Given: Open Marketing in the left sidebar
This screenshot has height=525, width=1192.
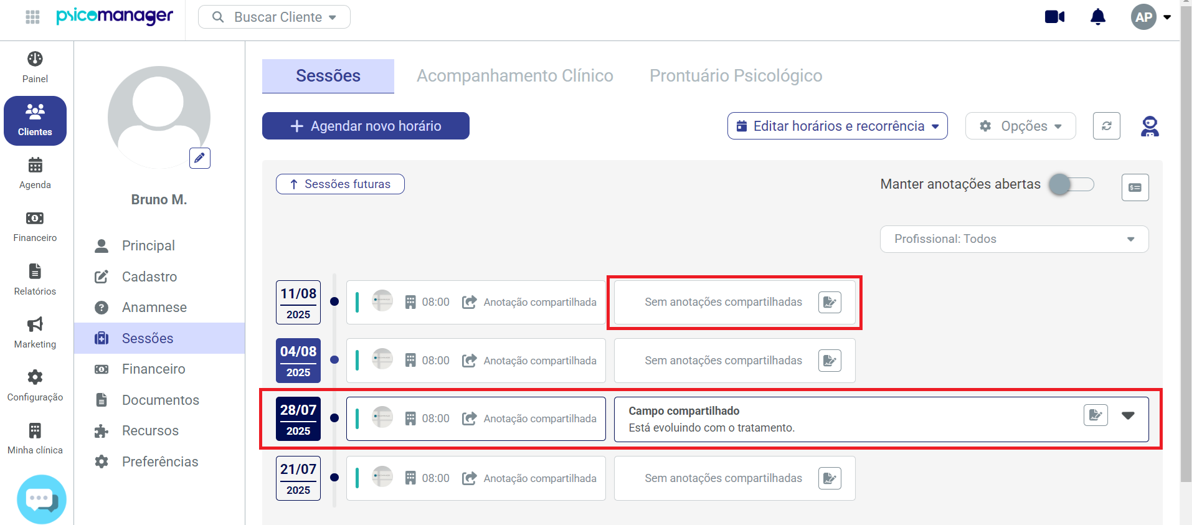Looking at the screenshot, I should pyautogui.click(x=35, y=333).
